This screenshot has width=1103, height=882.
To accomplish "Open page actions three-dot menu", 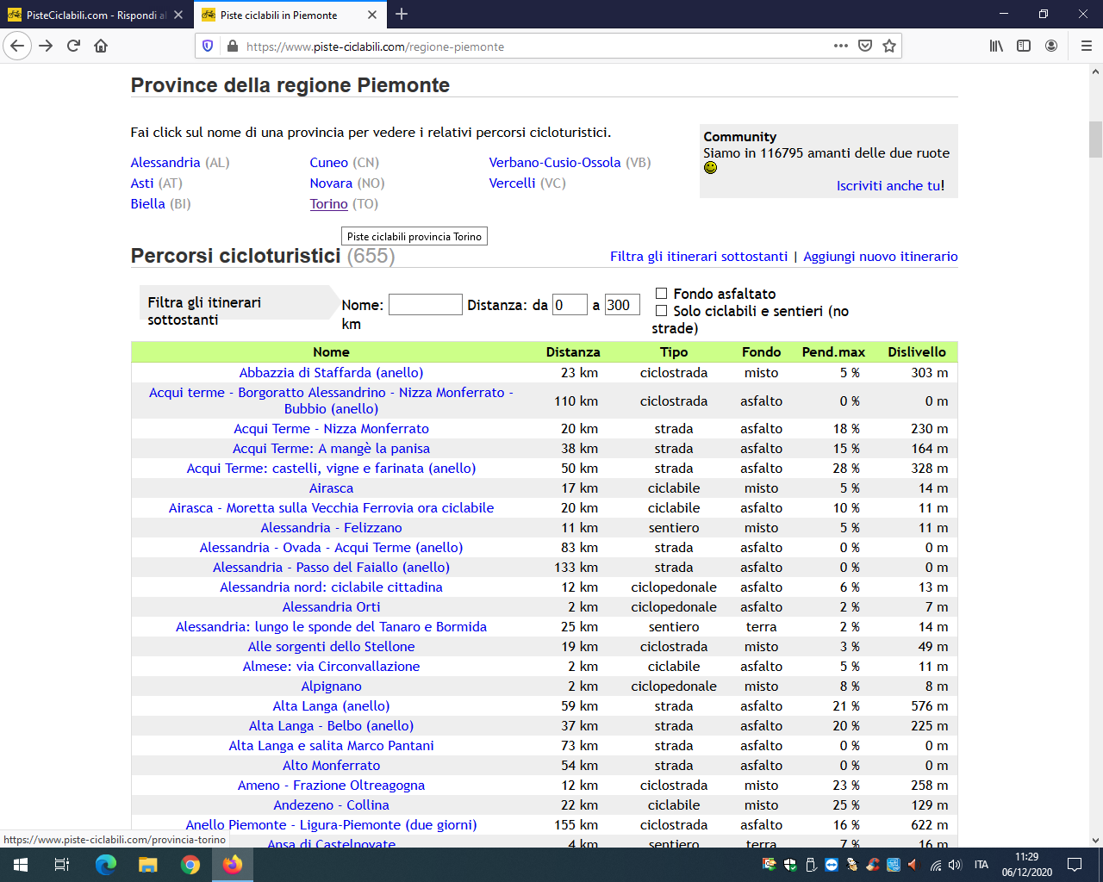I will pyautogui.click(x=841, y=46).
